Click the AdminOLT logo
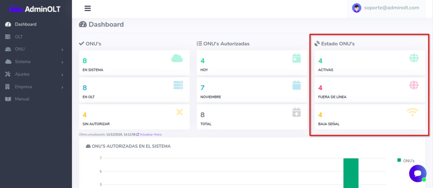Screen dimensions: 433x188 [35, 9]
